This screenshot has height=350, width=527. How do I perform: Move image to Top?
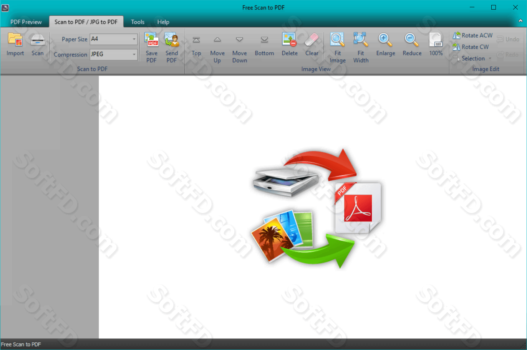(196, 40)
